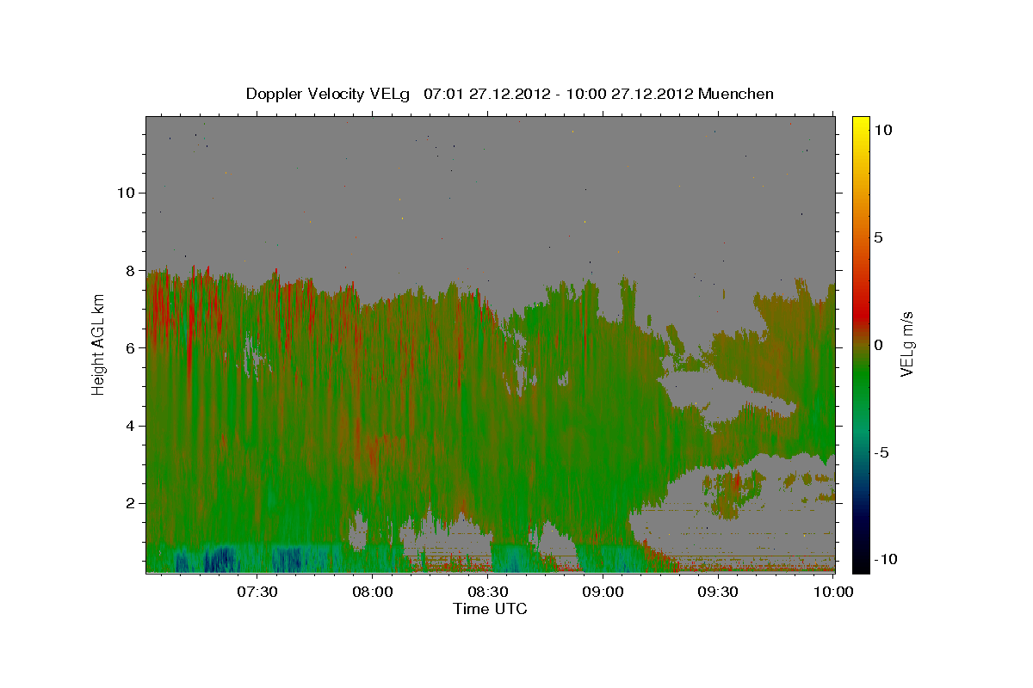
Task: Click height axis label '8'
Action: (x=129, y=270)
